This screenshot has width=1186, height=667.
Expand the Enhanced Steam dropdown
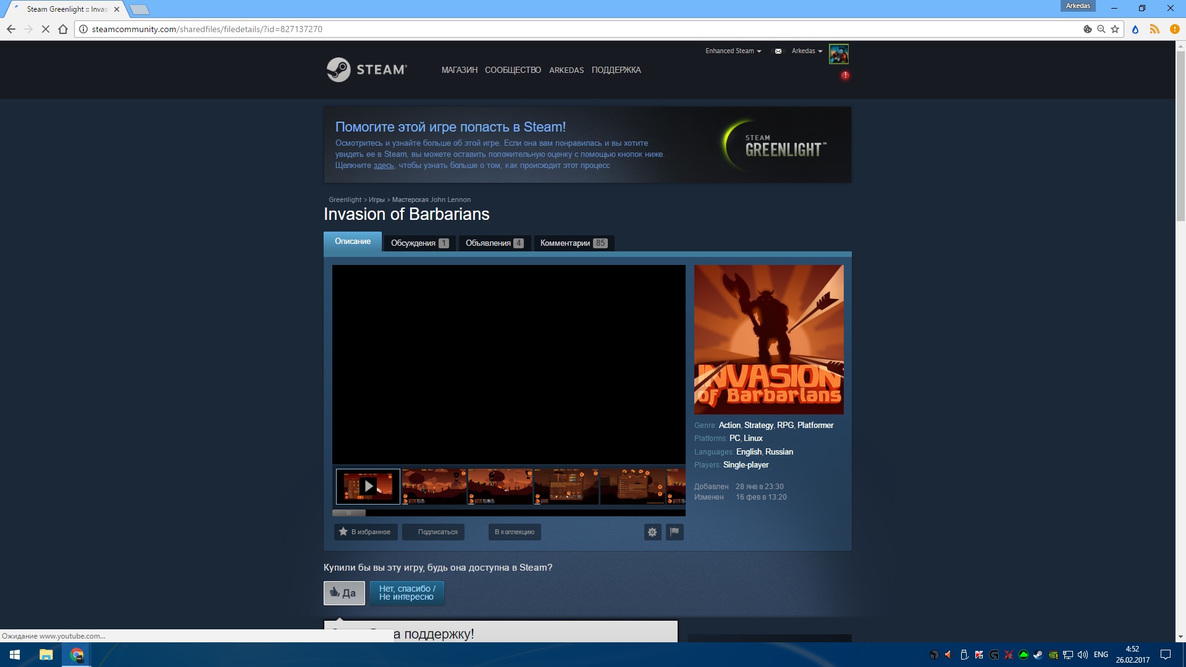click(733, 51)
